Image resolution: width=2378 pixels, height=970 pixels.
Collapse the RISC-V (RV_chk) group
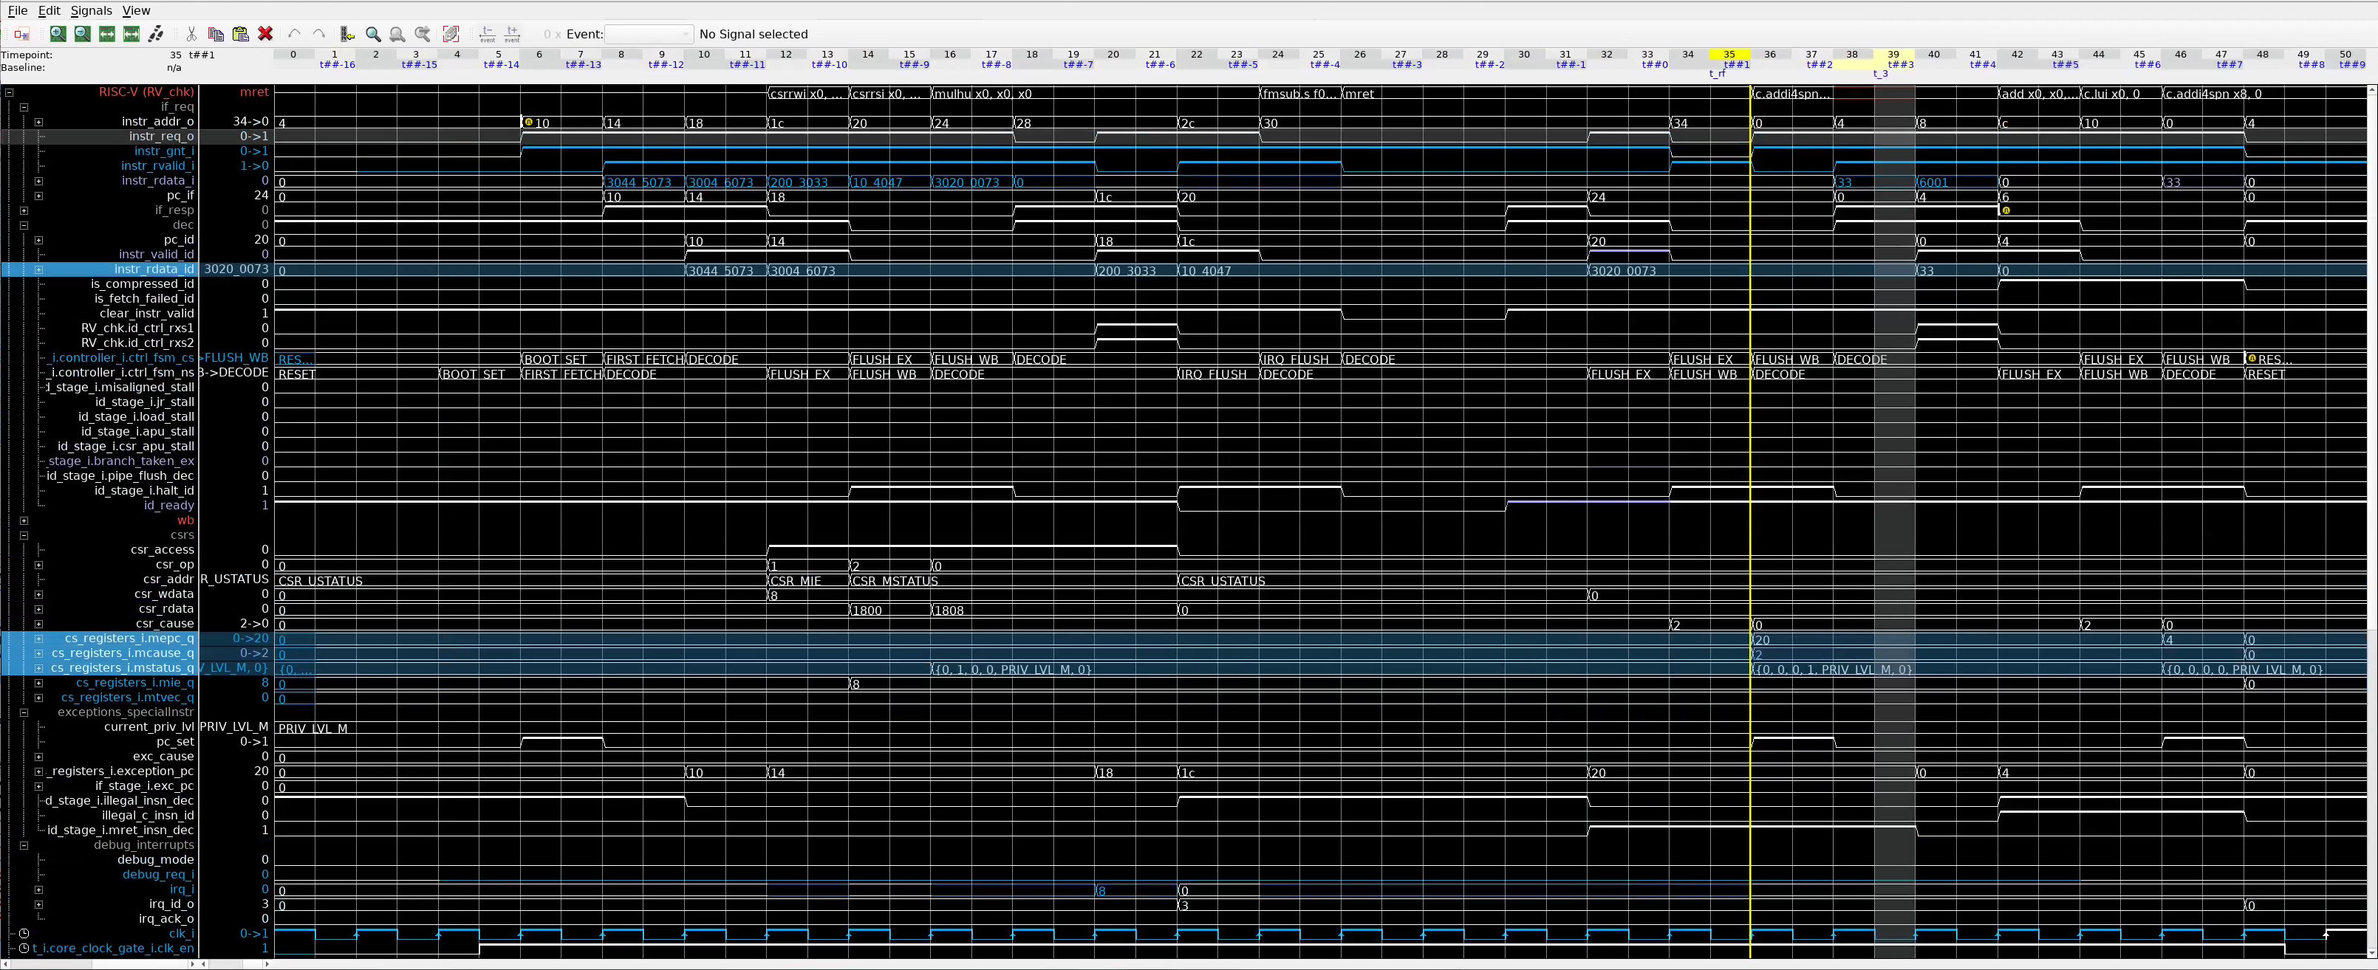pyautogui.click(x=9, y=92)
